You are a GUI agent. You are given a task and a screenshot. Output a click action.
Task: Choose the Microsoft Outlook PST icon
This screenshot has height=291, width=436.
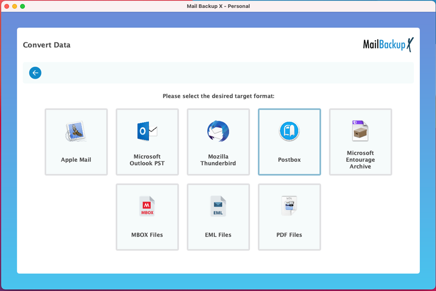click(147, 131)
